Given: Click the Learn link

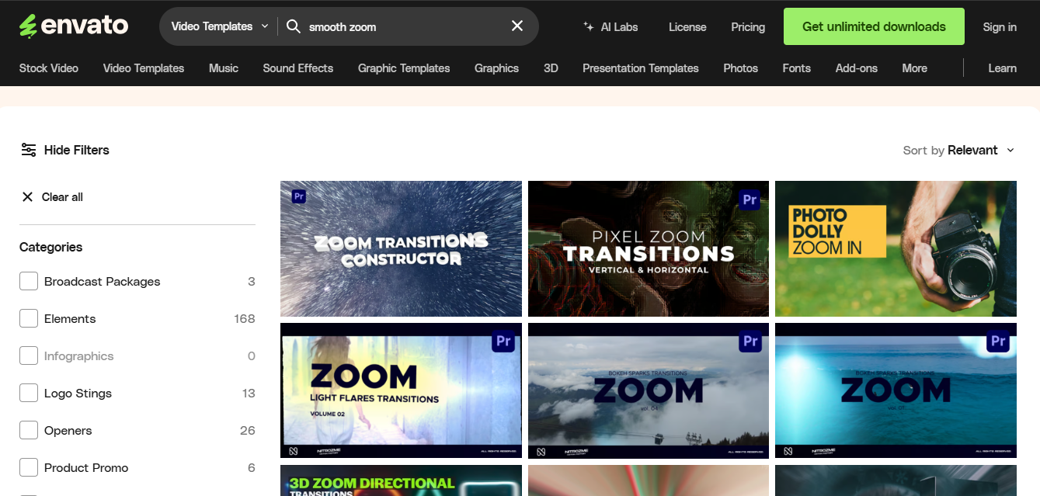Looking at the screenshot, I should pos(1002,68).
